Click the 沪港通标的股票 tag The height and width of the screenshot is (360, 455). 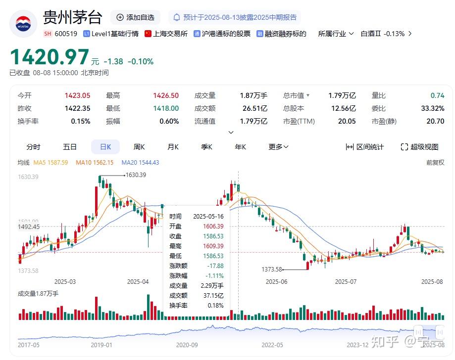click(x=226, y=34)
